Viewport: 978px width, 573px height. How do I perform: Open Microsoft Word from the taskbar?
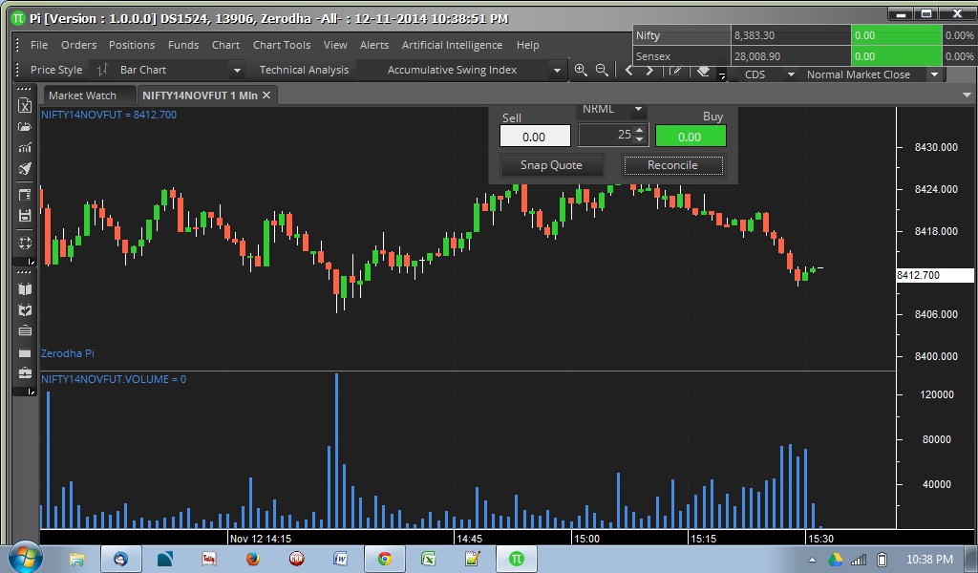click(x=341, y=559)
